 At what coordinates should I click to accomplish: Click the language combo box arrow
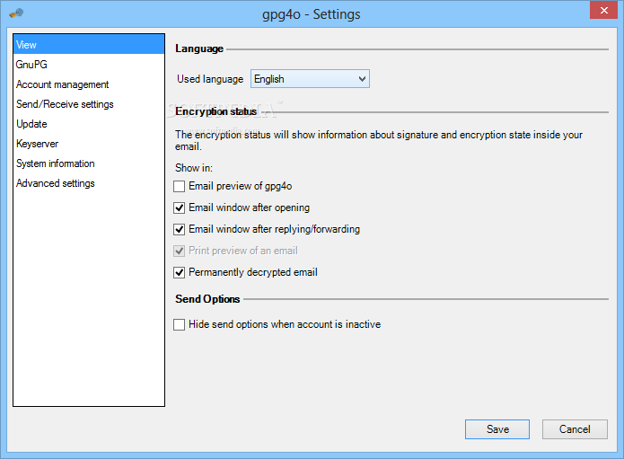coord(362,79)
